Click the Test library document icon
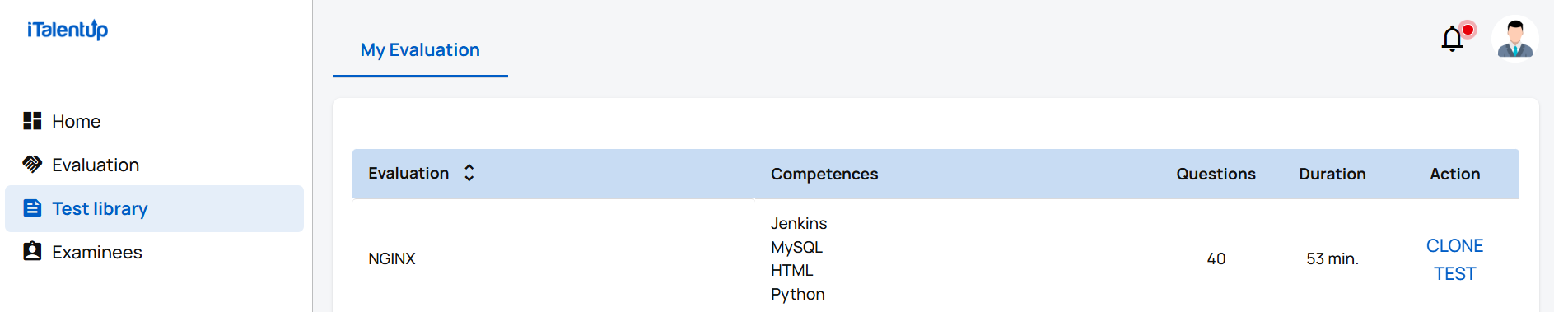1554x312 pixels. [x=32, y=208]
